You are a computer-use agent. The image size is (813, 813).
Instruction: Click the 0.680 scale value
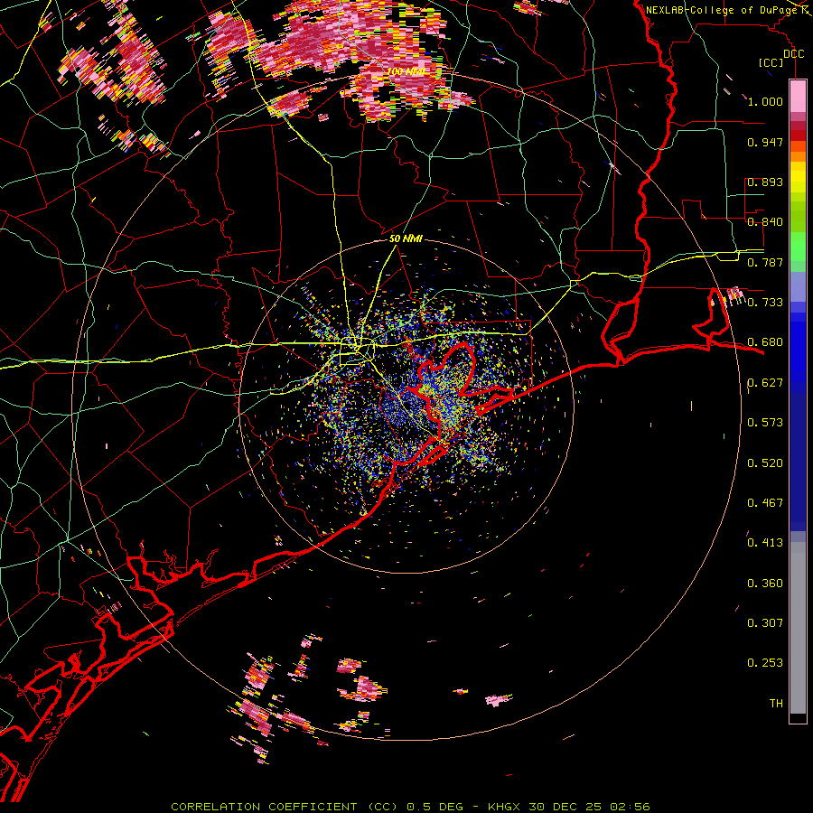[x=765, y=342]
